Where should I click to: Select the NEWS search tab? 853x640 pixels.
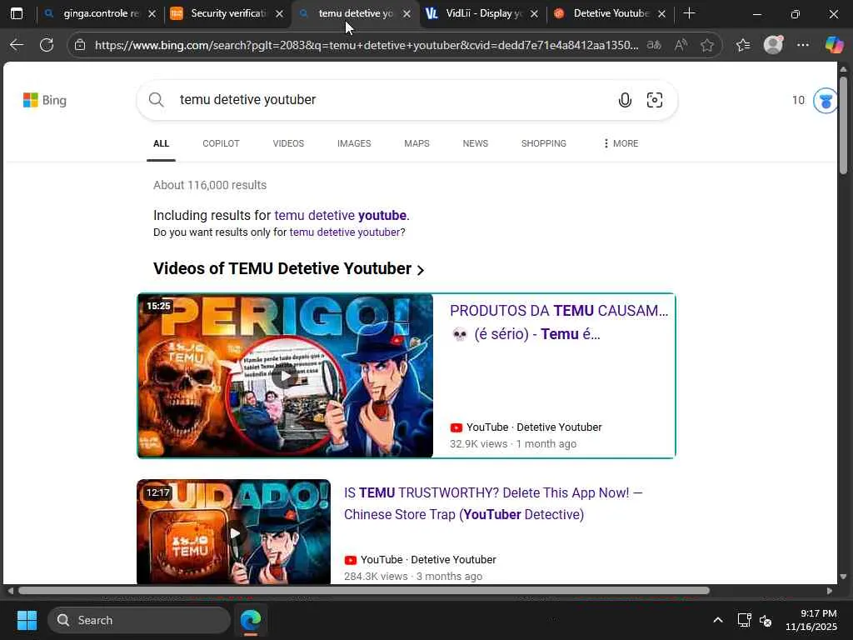476,143
